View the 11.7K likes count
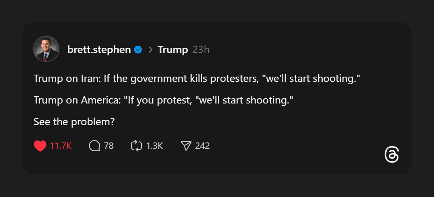Image resolution: width=434 pixels, height=197 pixels. [x=61, y=146]
